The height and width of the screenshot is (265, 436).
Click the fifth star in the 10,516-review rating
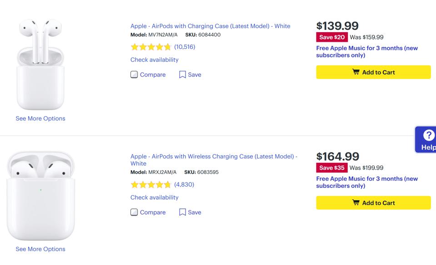pos(168,47)
